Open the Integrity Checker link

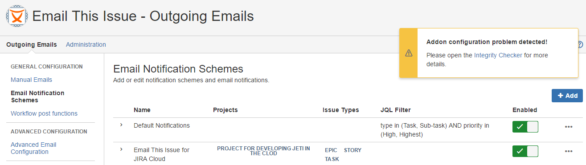coord(498,55)
